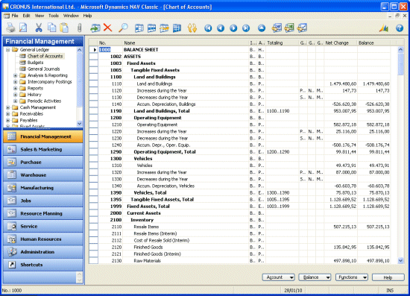410x296 pixels.
Task: Expand the Cash Management folder
Action: click(x=8, y=107)
